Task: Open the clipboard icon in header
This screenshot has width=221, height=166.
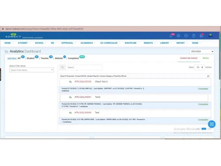Action: (x=194, y=36)
